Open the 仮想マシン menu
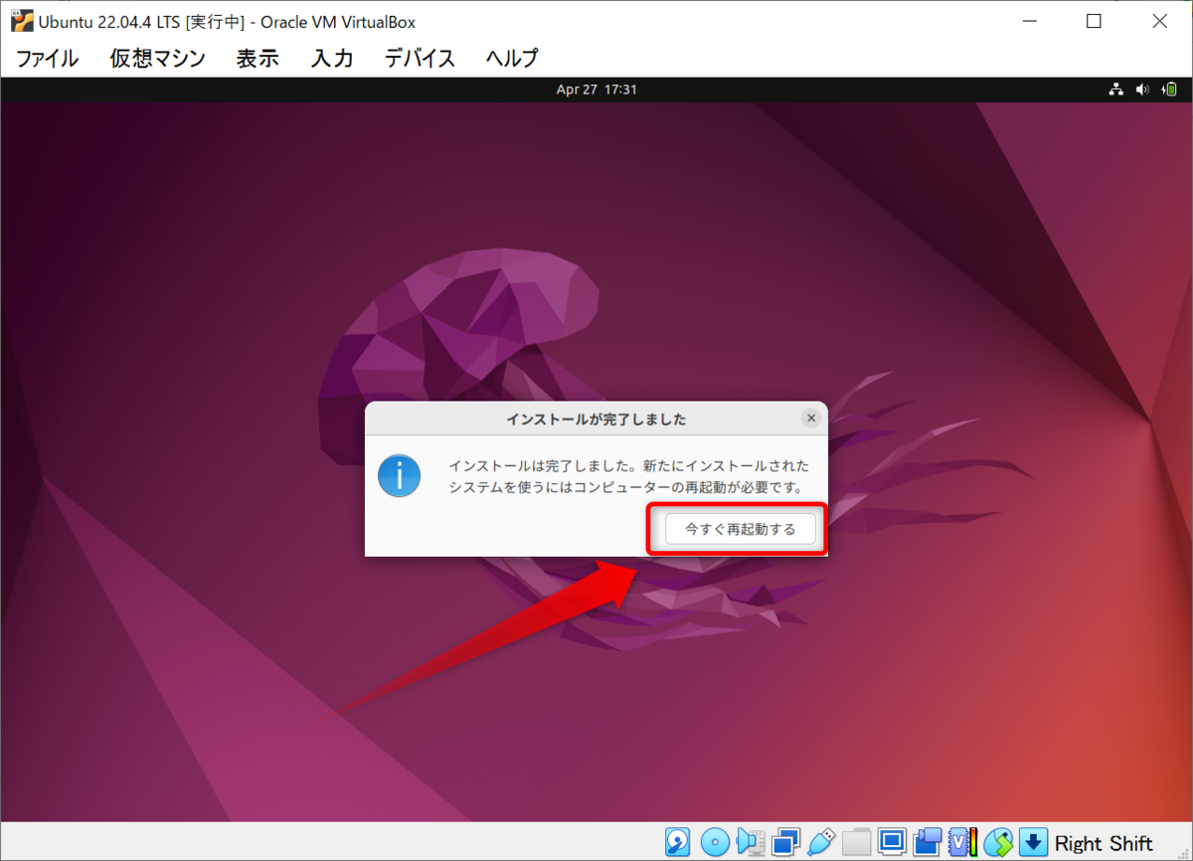 [157, 59]
